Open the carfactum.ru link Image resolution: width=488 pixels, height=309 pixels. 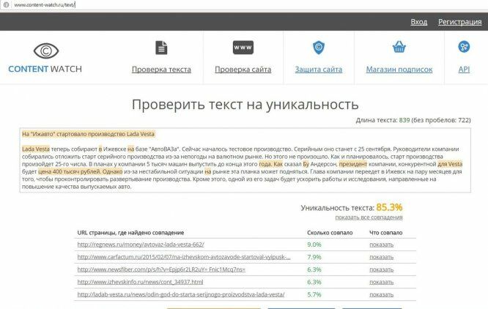pos(184,257)
